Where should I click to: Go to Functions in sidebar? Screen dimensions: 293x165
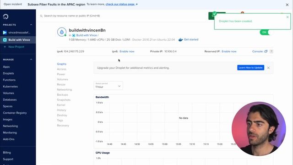tap(9, 80)
